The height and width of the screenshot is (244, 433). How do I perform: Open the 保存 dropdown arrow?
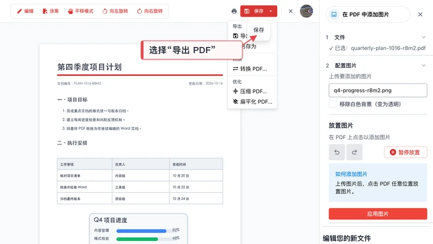point(271,11)
